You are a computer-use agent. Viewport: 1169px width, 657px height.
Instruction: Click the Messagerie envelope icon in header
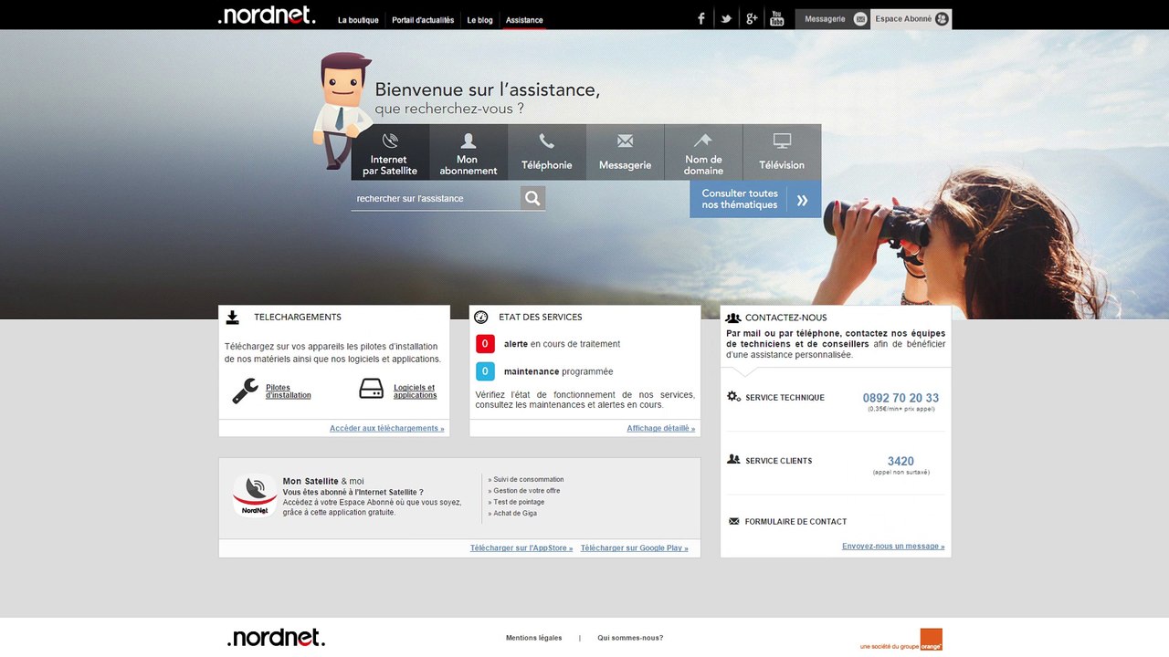coord(860,19)
